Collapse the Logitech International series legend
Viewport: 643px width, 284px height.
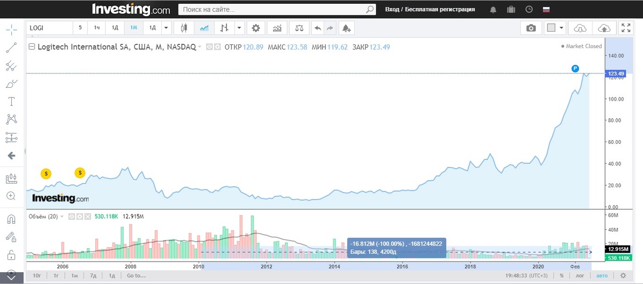tap(32, 47)
